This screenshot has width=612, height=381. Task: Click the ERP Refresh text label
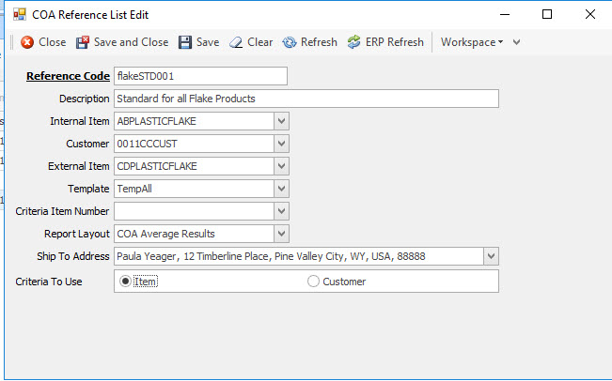395,42
